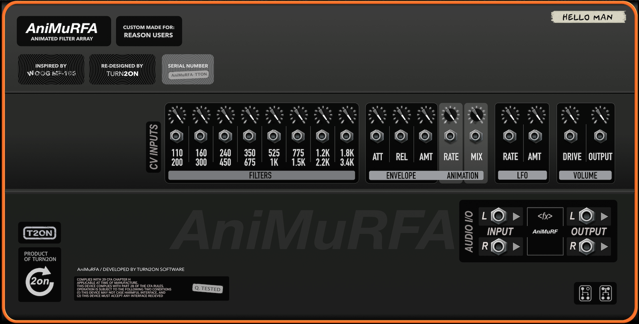
Task: Click the envelope ATT CV input jack
Action: (377, 136)
